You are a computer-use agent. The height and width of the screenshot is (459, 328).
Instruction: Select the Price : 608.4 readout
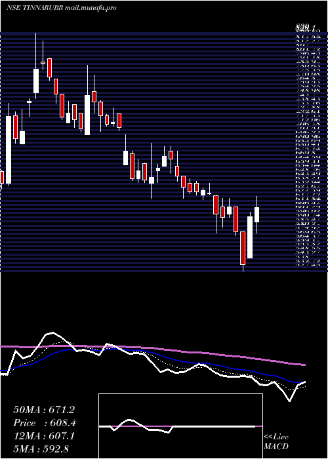pyautogui.click(x=44, y=423)
